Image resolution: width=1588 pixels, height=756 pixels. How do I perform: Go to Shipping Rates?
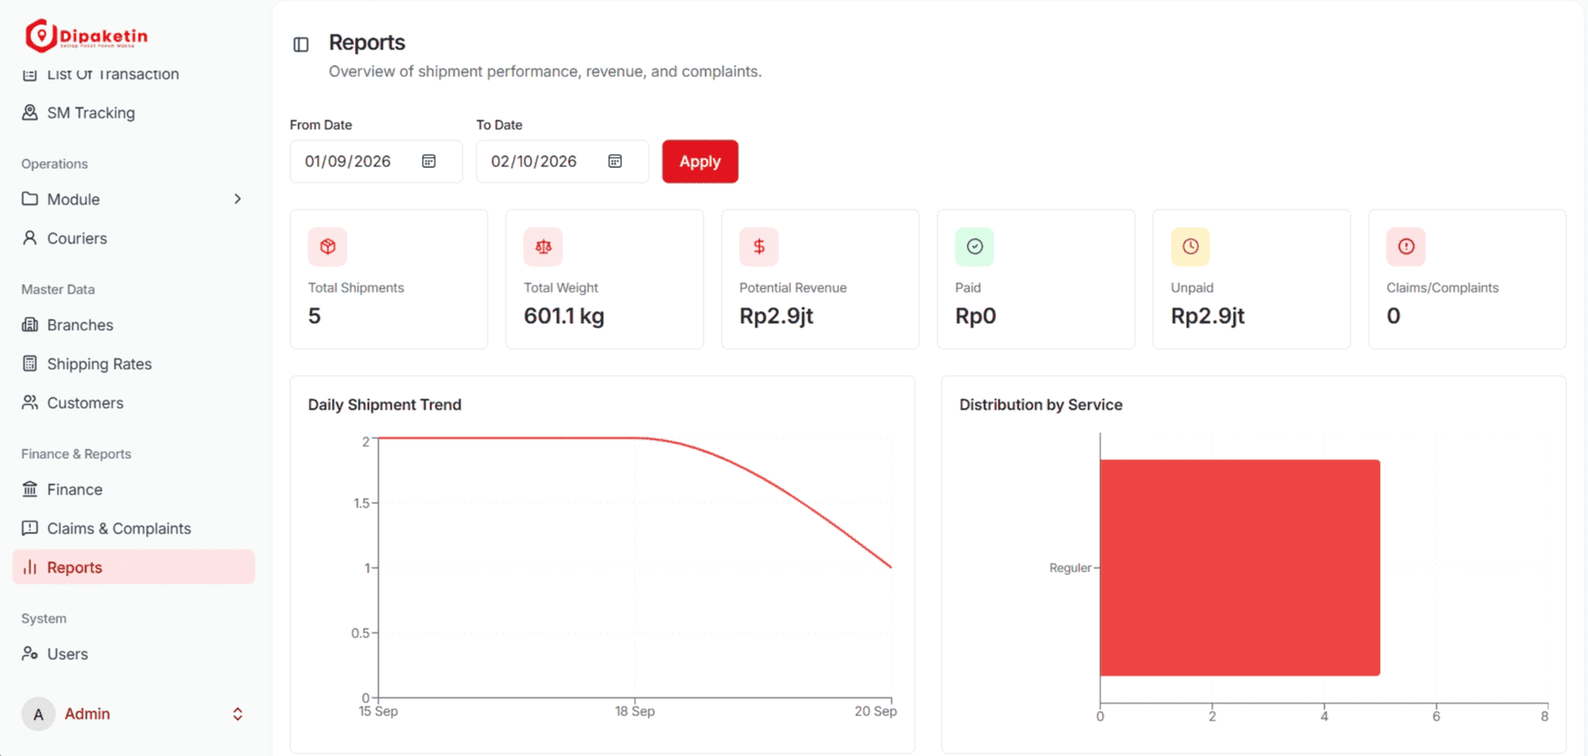[134, 364]
